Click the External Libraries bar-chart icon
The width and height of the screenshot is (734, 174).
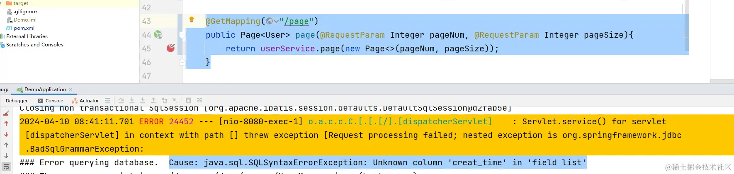(x=2, y=36)
